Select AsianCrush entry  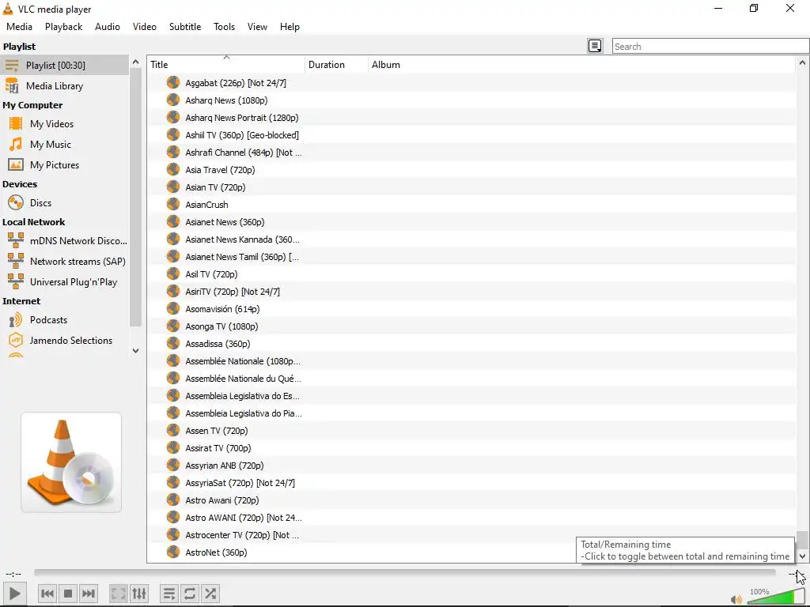206,205
